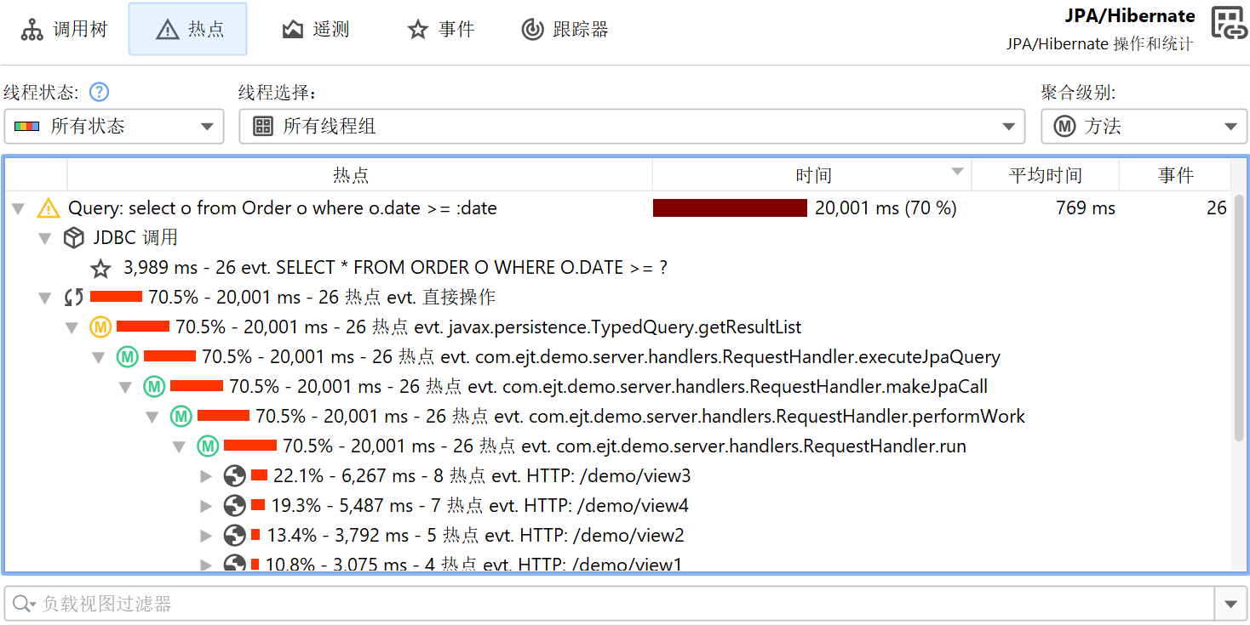Expand the HTTP: /demo/view3 node
Image resolution: width=1250 pixels, height=625 pixels.
[x=206, y=476]
